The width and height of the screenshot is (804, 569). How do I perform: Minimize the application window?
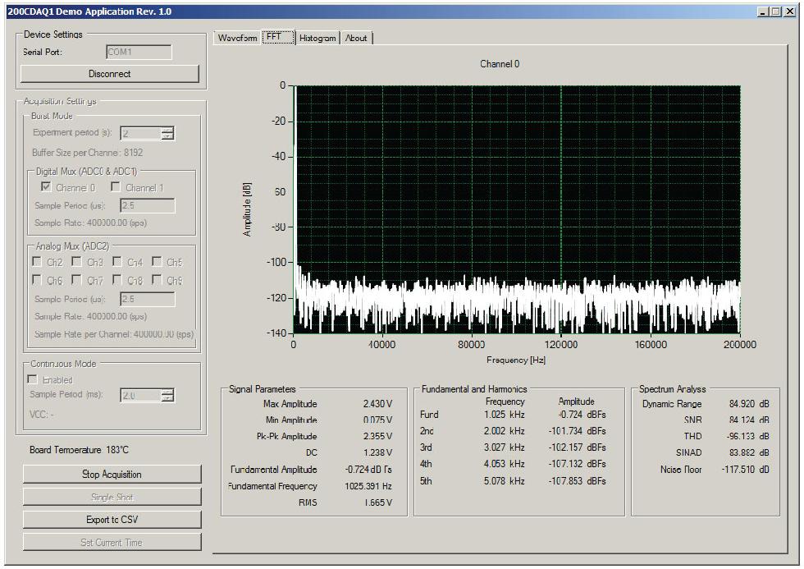(765, 12)
